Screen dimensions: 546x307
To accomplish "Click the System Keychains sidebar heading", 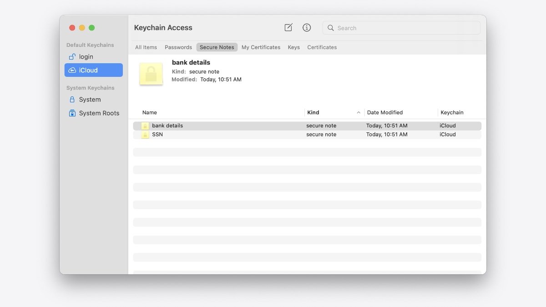I will (x=91, y=88).
